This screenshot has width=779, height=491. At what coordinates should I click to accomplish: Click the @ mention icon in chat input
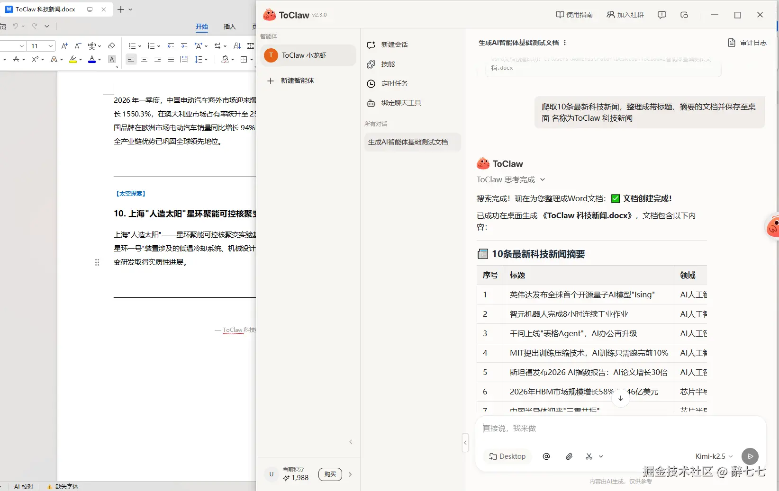[546, 456]
